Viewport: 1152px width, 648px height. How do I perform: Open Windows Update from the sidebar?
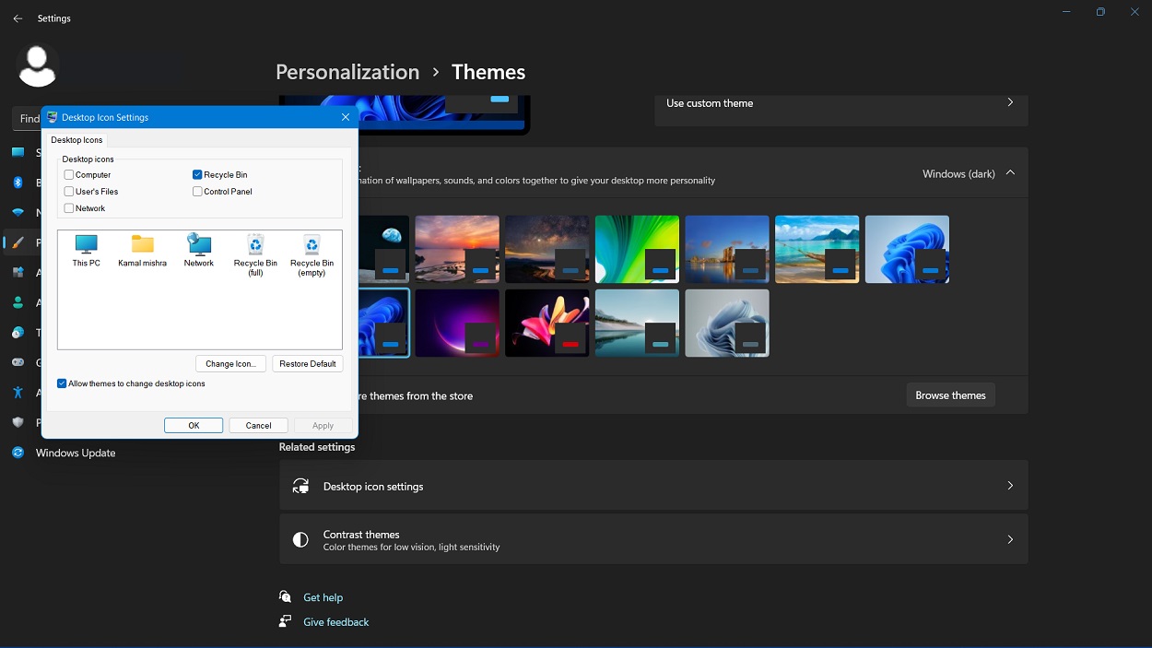click(x=74, y=453)
